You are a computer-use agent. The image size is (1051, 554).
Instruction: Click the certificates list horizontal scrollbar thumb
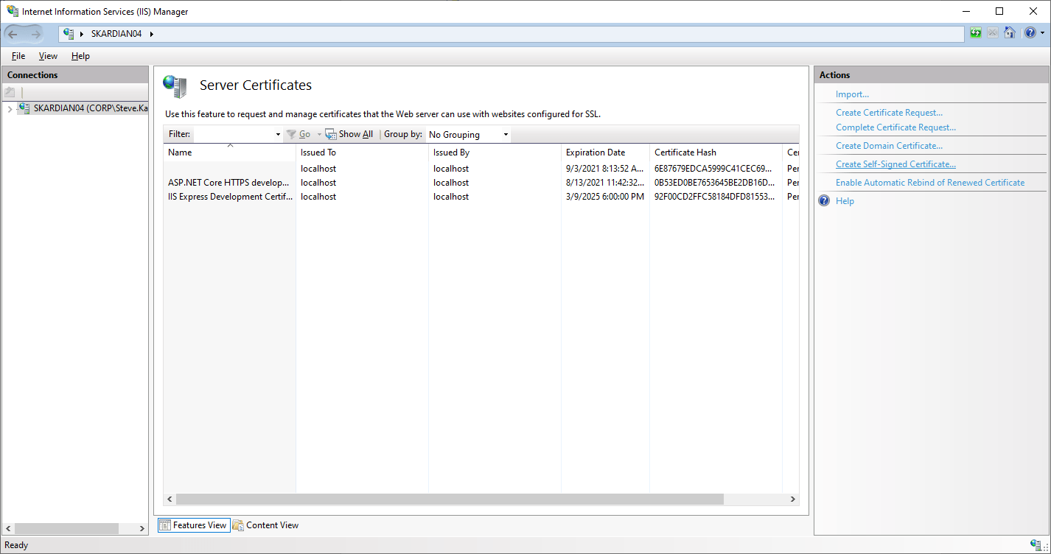pyautogui.click(x=450, y=499)
